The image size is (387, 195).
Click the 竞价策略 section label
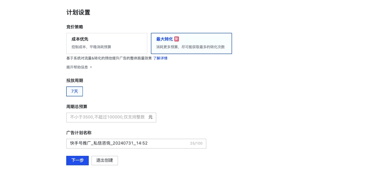coord(74,27)
